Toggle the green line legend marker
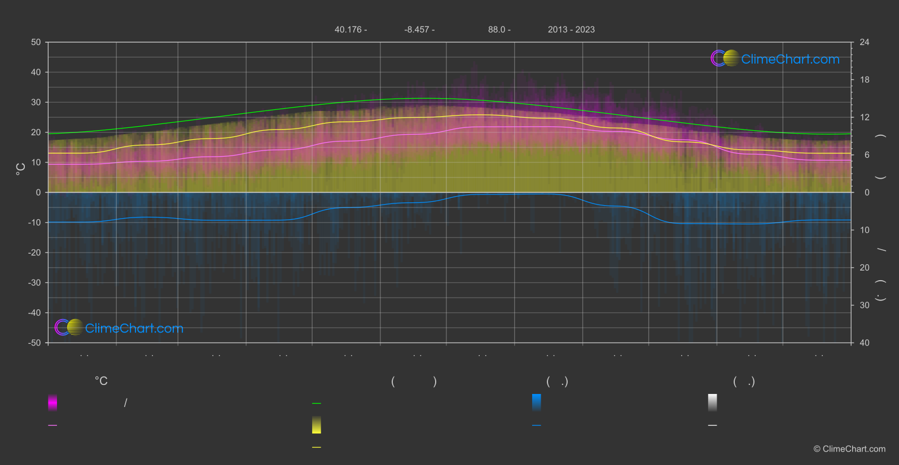Viewport: 899px width, 465px height. point(317,404)
